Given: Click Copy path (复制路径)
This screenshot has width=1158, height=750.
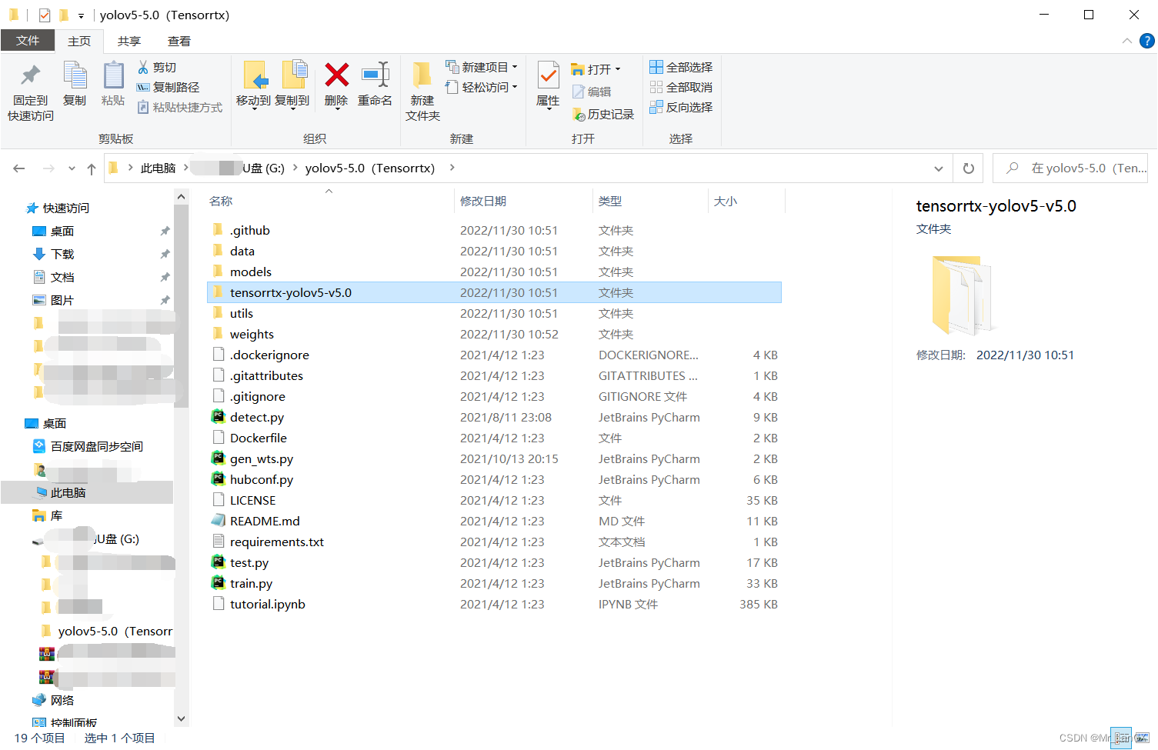Looking at the screenshot, I should 168,88.
